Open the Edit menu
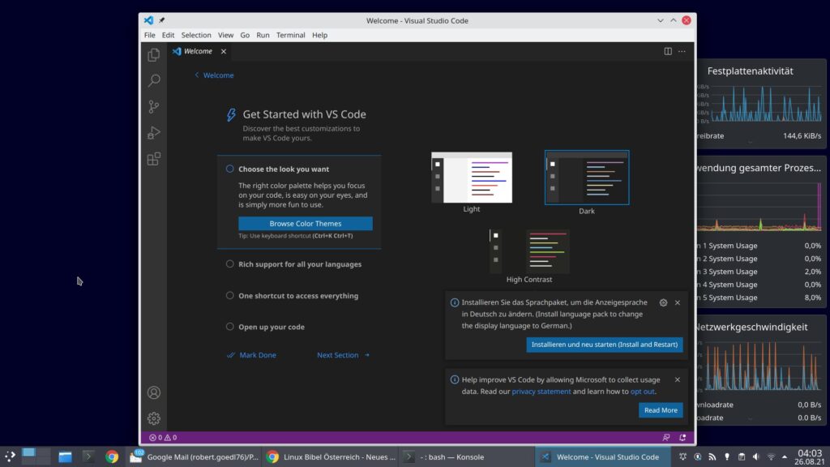Image resolution: width=830 pixels, height=467 pixels. pyautogui.click(x=168, y=35)
